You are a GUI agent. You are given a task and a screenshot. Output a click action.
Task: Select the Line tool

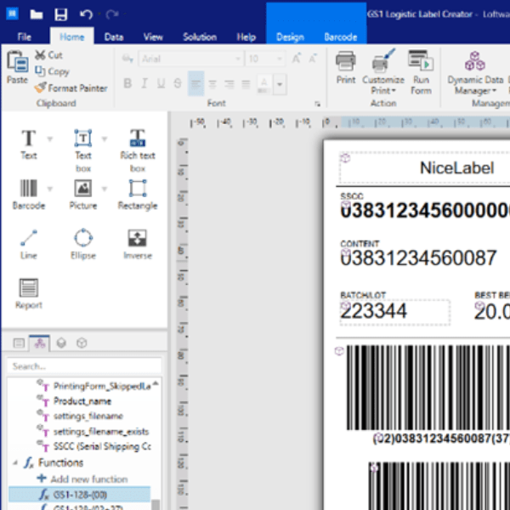(29, 245)
